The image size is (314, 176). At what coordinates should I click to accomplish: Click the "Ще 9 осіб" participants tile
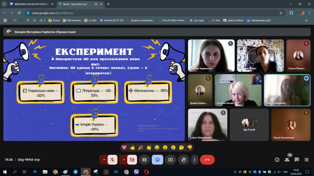click(x=249, y=124)
